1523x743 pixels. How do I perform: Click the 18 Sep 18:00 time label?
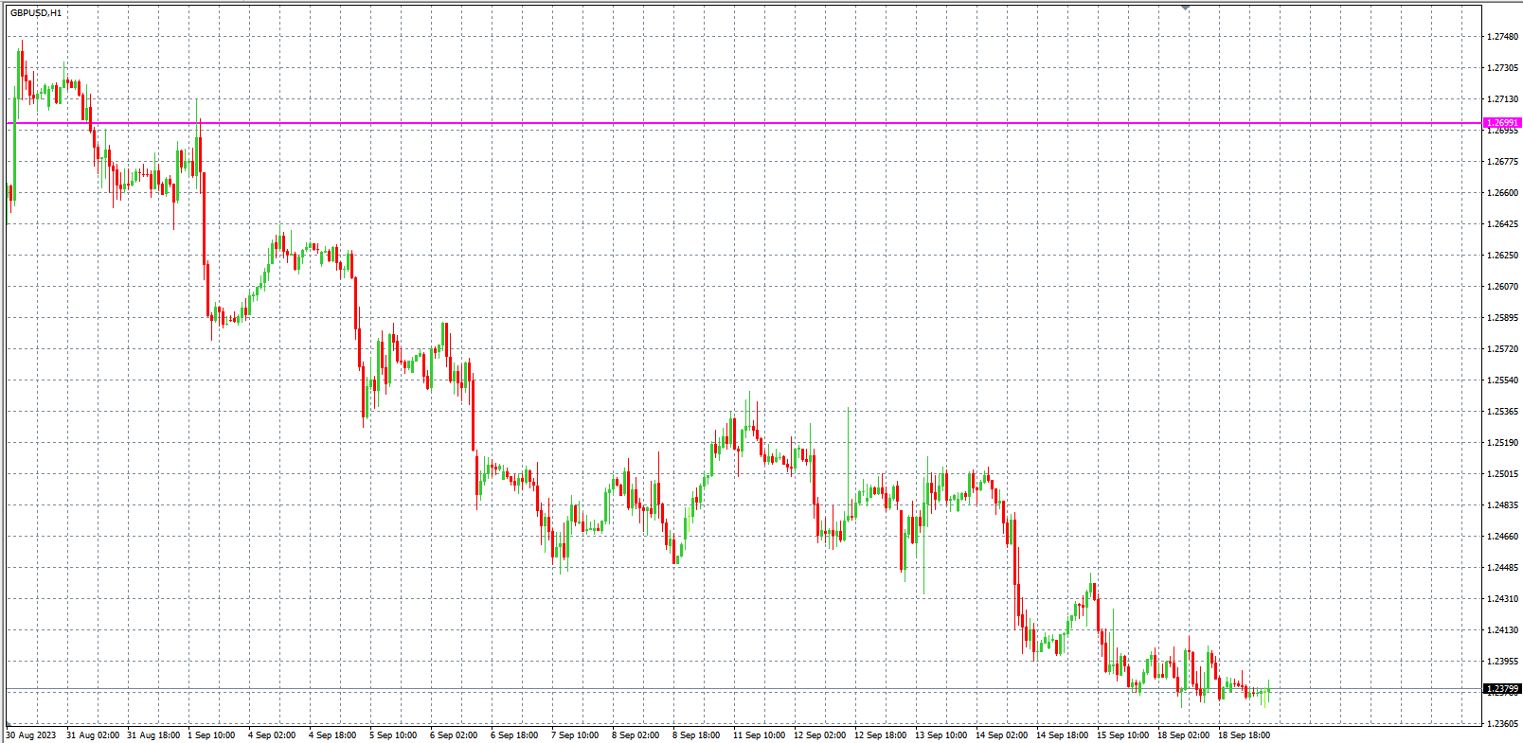click(1244, 735)
